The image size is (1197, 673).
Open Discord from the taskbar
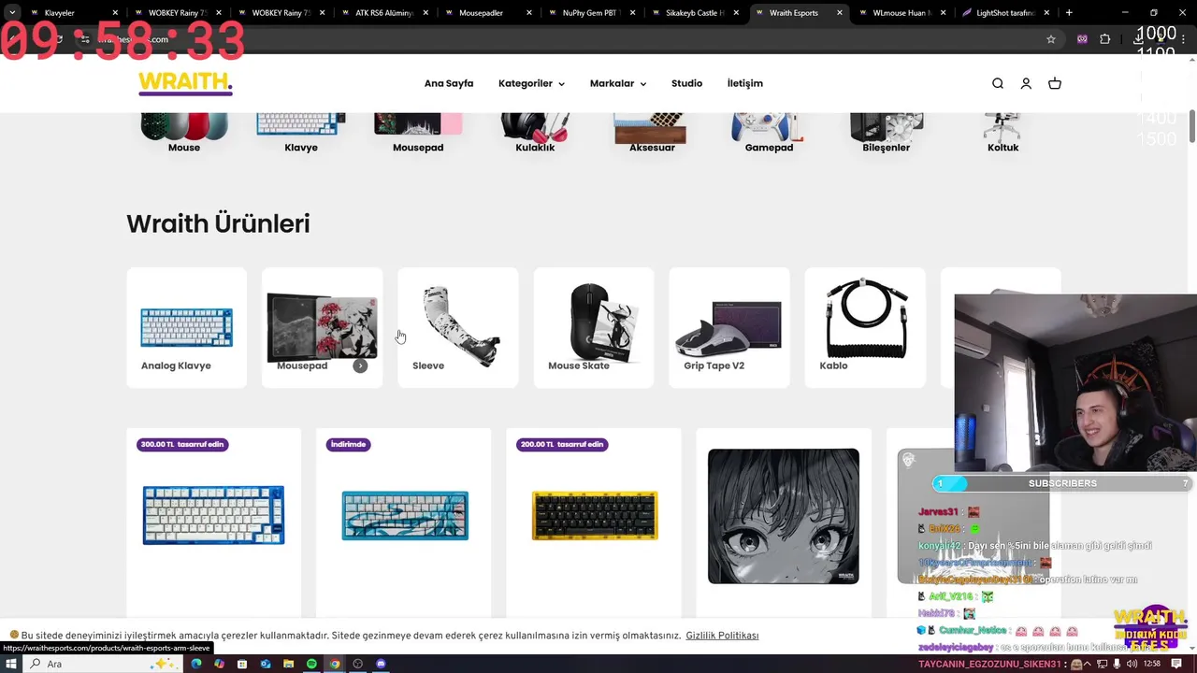pos(381,664)
